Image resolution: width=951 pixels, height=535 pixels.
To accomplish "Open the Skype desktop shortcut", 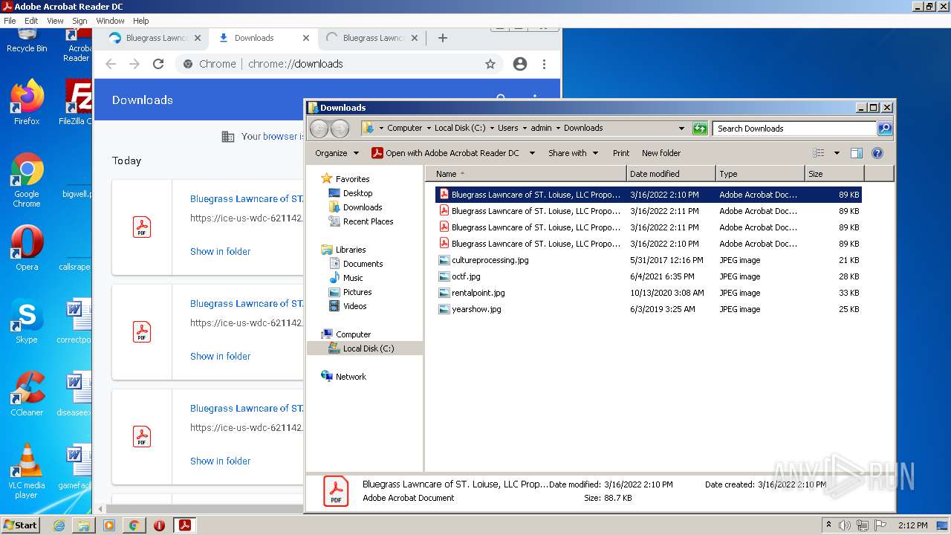I will pyautogui.click(x=27, y=321).
